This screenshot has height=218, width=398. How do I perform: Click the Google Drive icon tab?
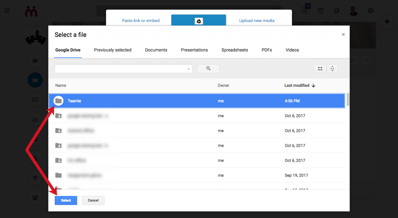(199, 21)
